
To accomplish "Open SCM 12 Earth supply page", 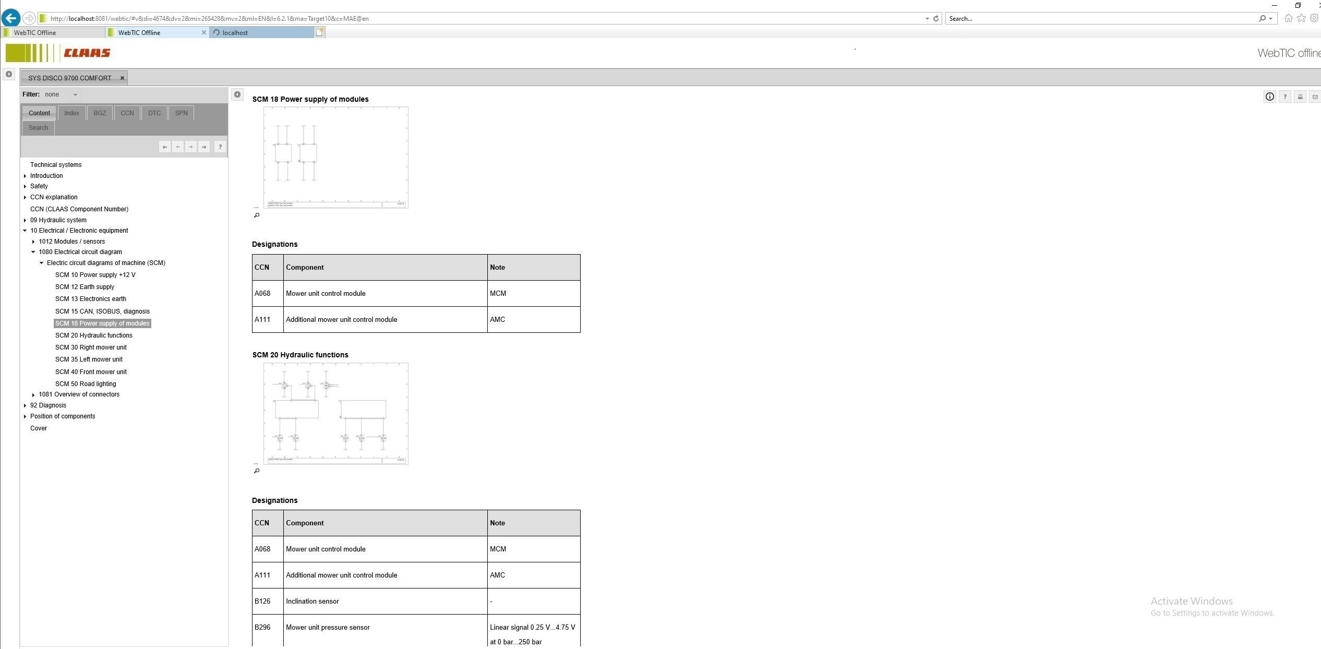I will coord(85,286).
